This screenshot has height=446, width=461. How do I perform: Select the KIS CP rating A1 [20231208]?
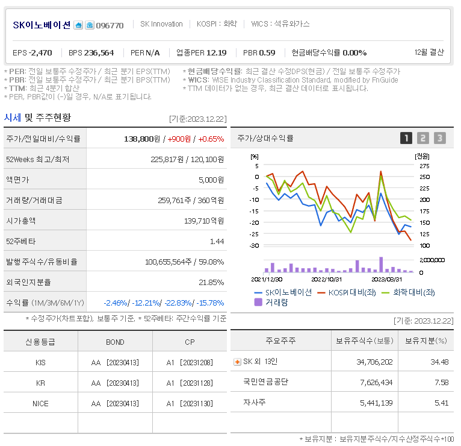coord(190,362)
